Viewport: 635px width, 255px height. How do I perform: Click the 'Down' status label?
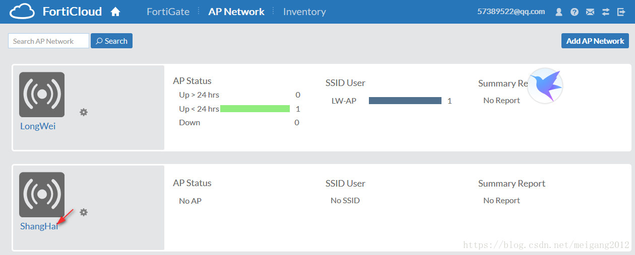[x=189, y=122]
